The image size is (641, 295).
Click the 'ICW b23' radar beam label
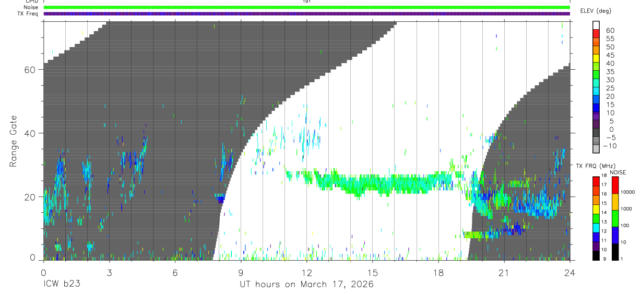click(62, 285)
